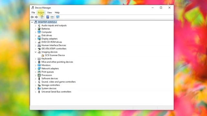Click the Device Manager title bar icon
207x116 pixels.
pyautogui.click(x=32, y=8)
